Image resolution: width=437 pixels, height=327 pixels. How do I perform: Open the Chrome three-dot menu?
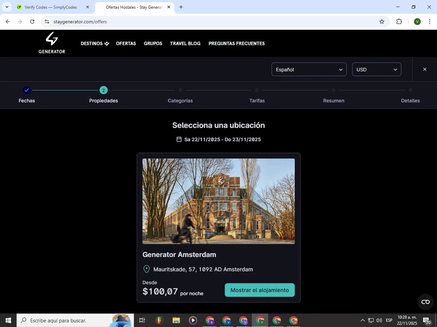point(429,22)
